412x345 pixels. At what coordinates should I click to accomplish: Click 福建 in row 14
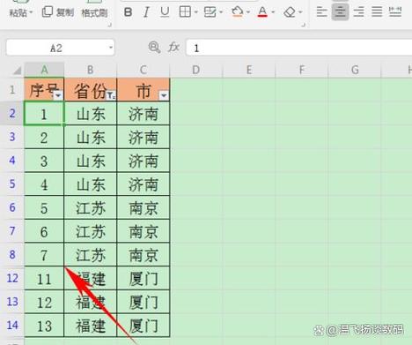(x=91, y=326)
